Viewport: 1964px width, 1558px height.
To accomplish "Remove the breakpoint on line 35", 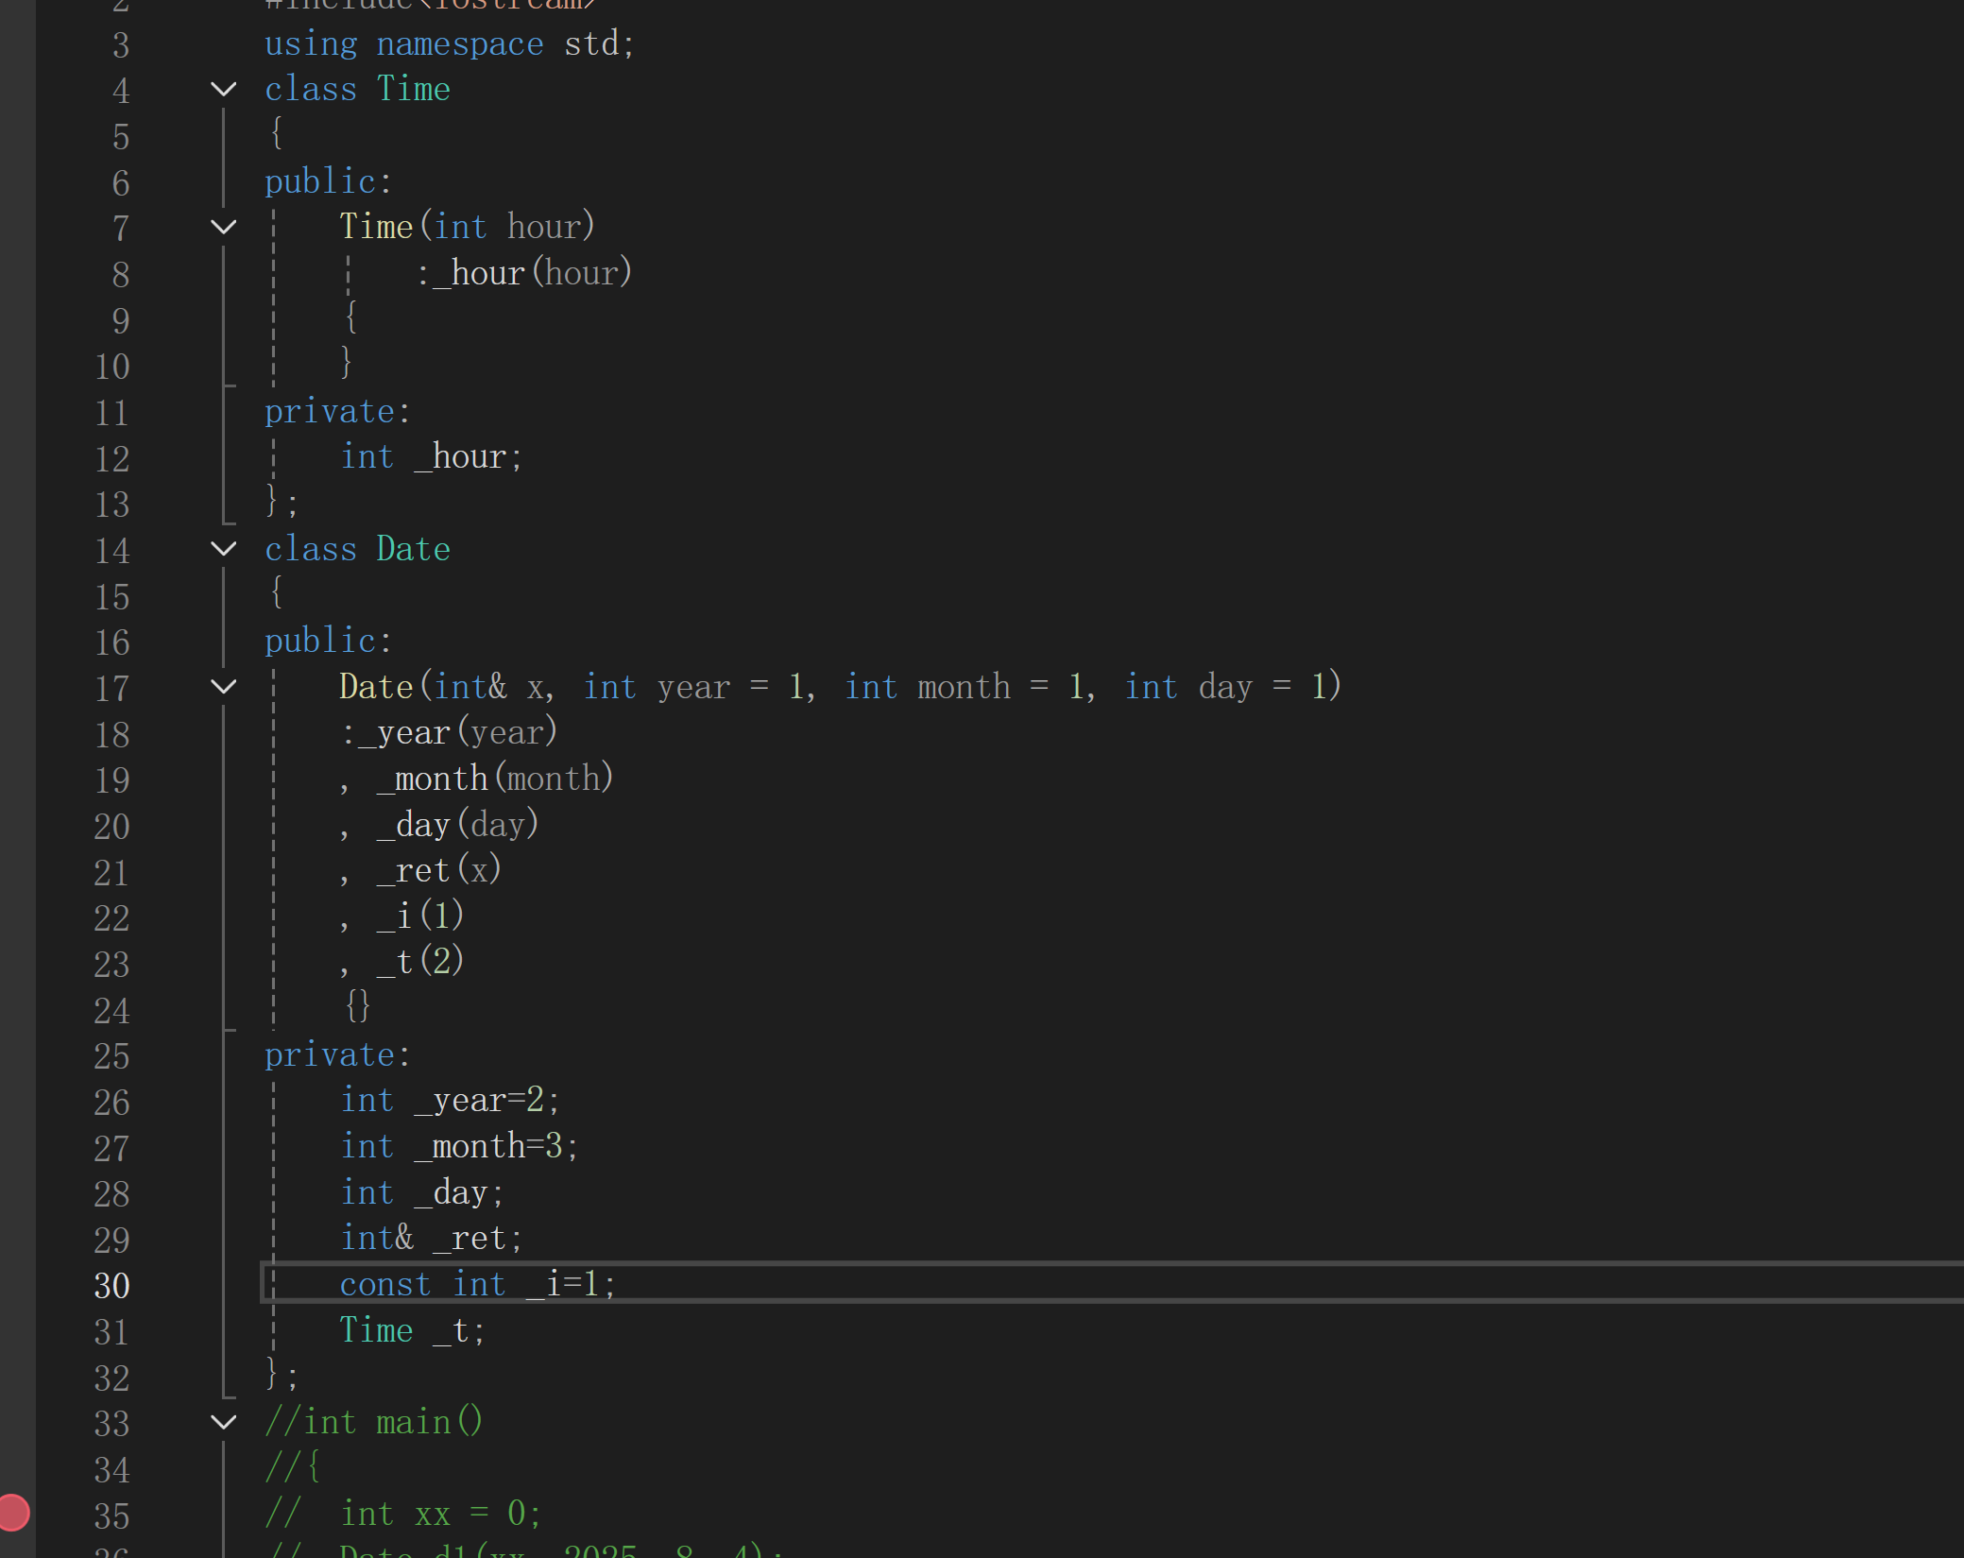I will (x=14, y=1513).
